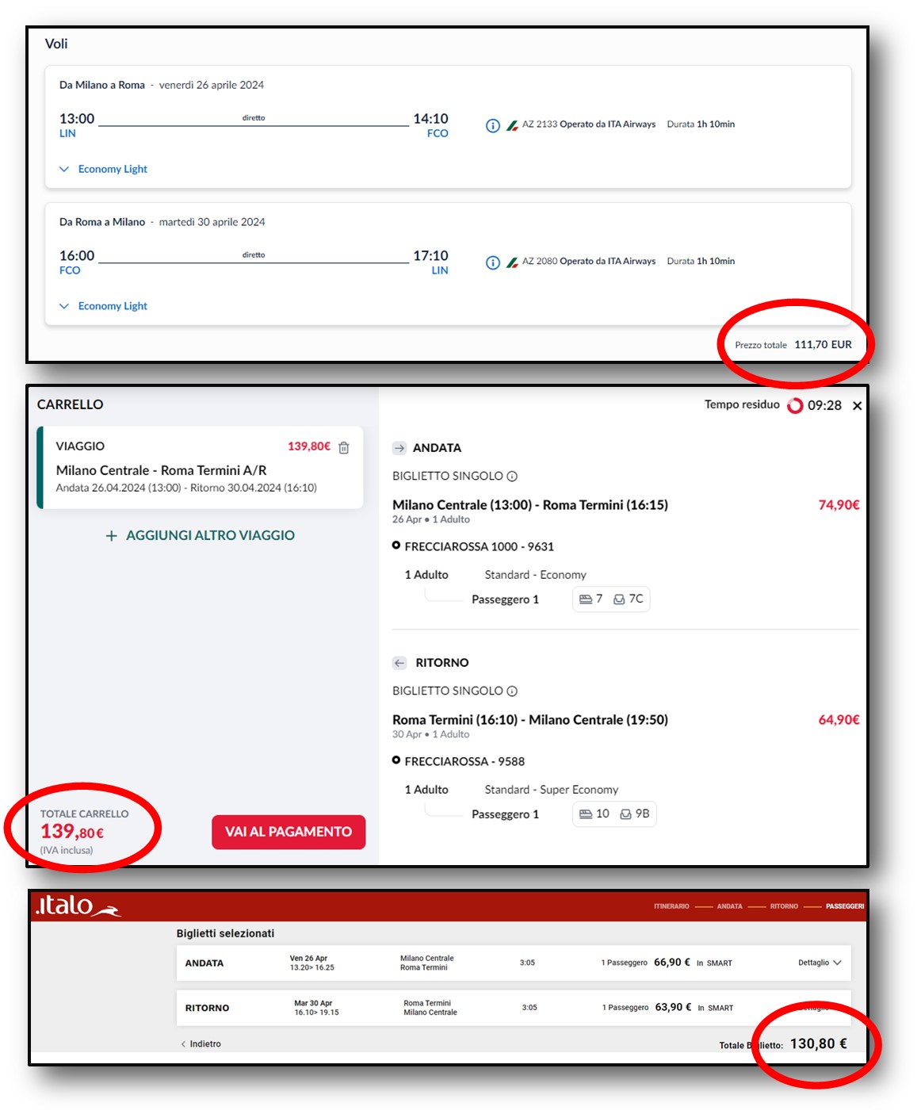Click 'Mar 30 Apr' Italo date

(x=313, y=1003)
